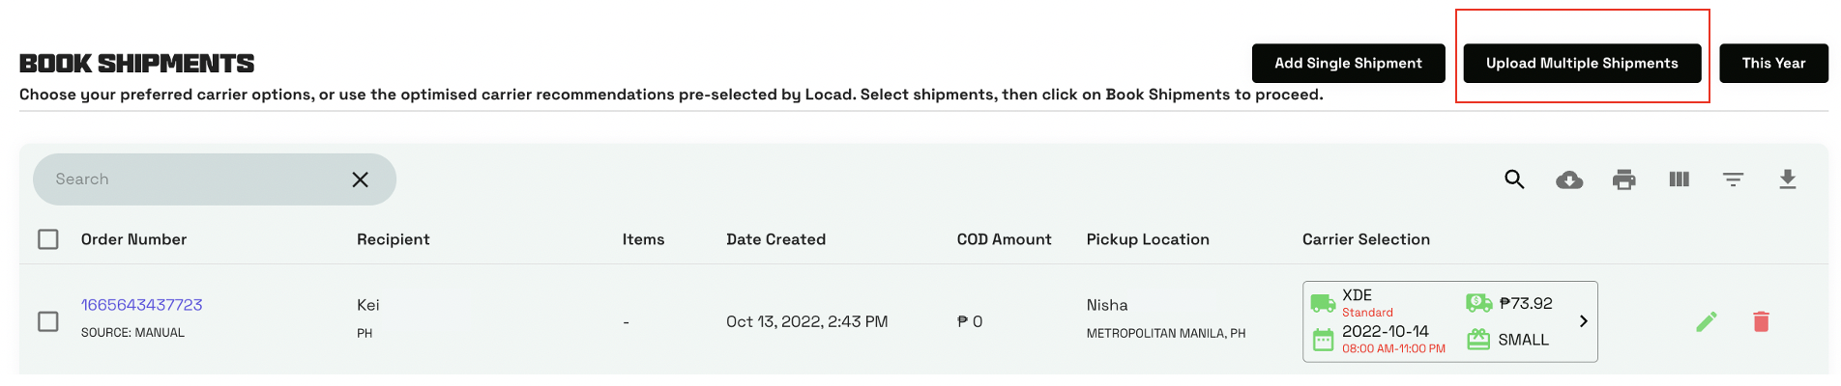Viewport: 1841px width, 386px height.
Task: Select order 1665643437723 row checkbox
Action: pos(48,321)
